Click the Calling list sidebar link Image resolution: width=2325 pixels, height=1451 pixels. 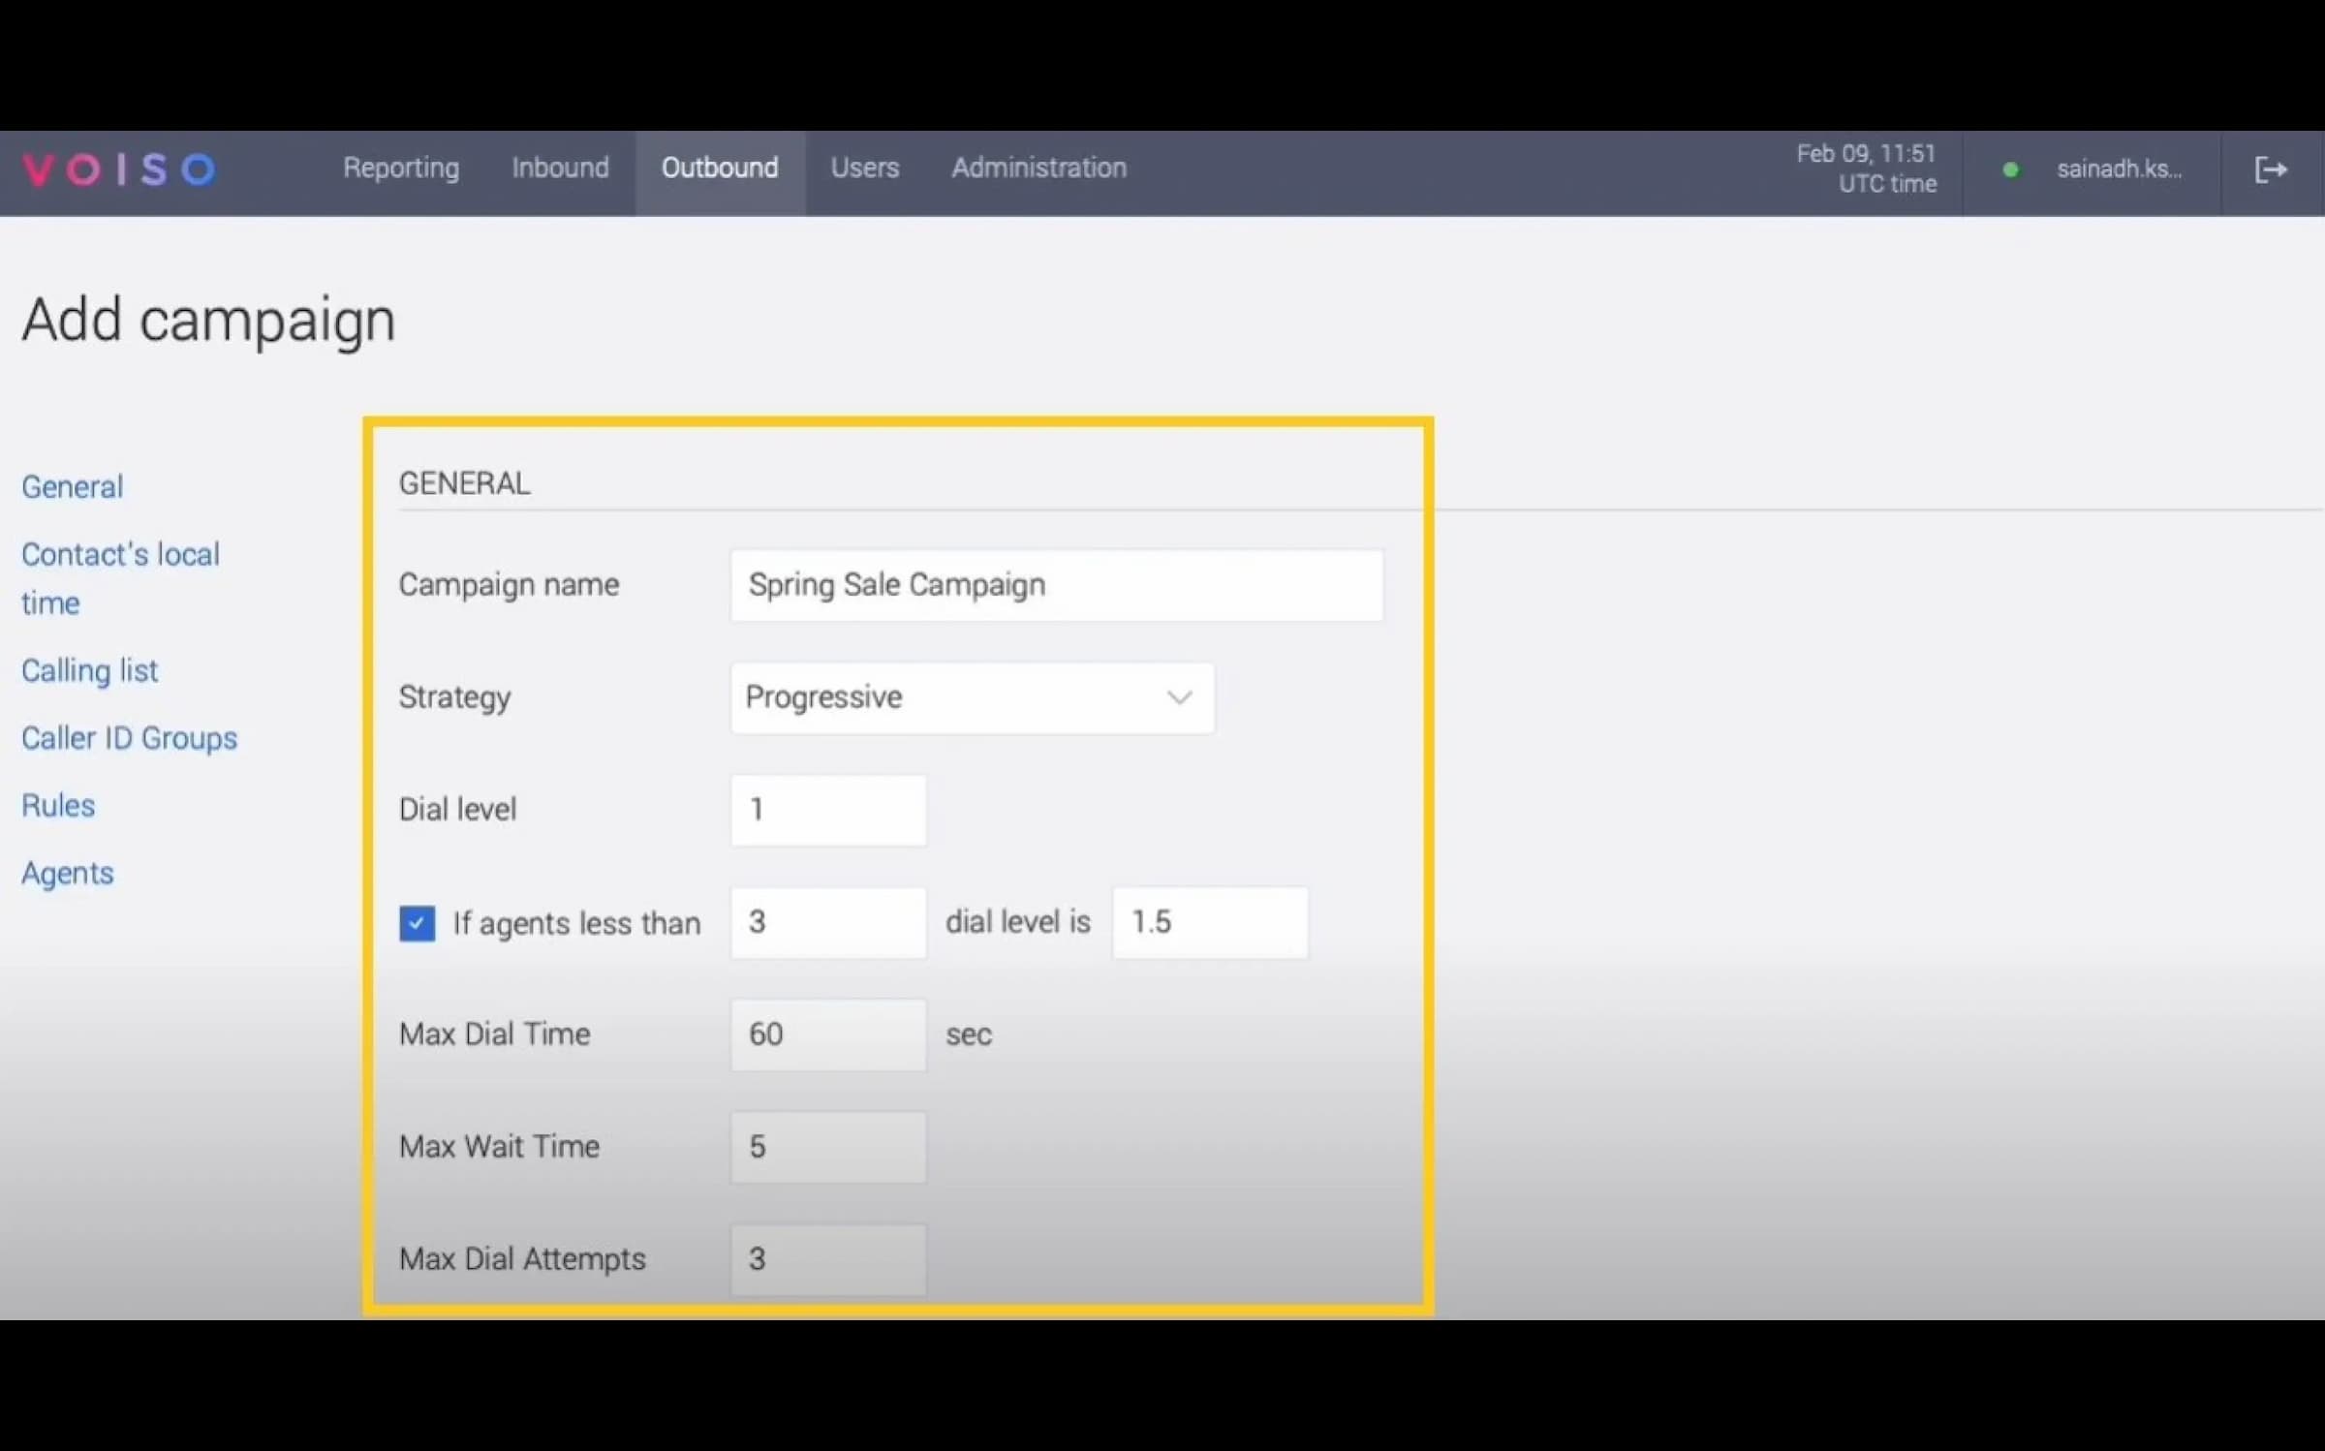[90, 668]
